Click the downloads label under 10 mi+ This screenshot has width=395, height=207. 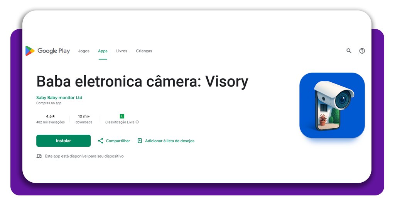84,122
